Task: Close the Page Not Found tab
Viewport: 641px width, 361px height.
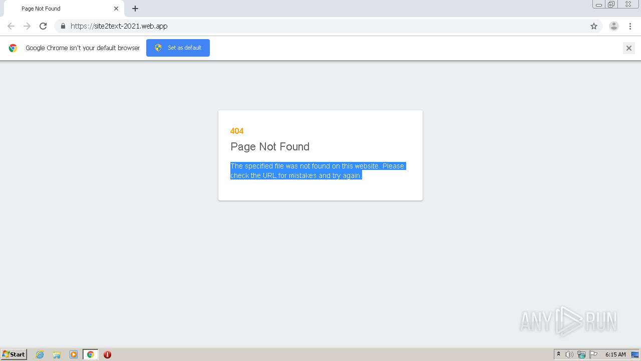Action: (116, 9)
